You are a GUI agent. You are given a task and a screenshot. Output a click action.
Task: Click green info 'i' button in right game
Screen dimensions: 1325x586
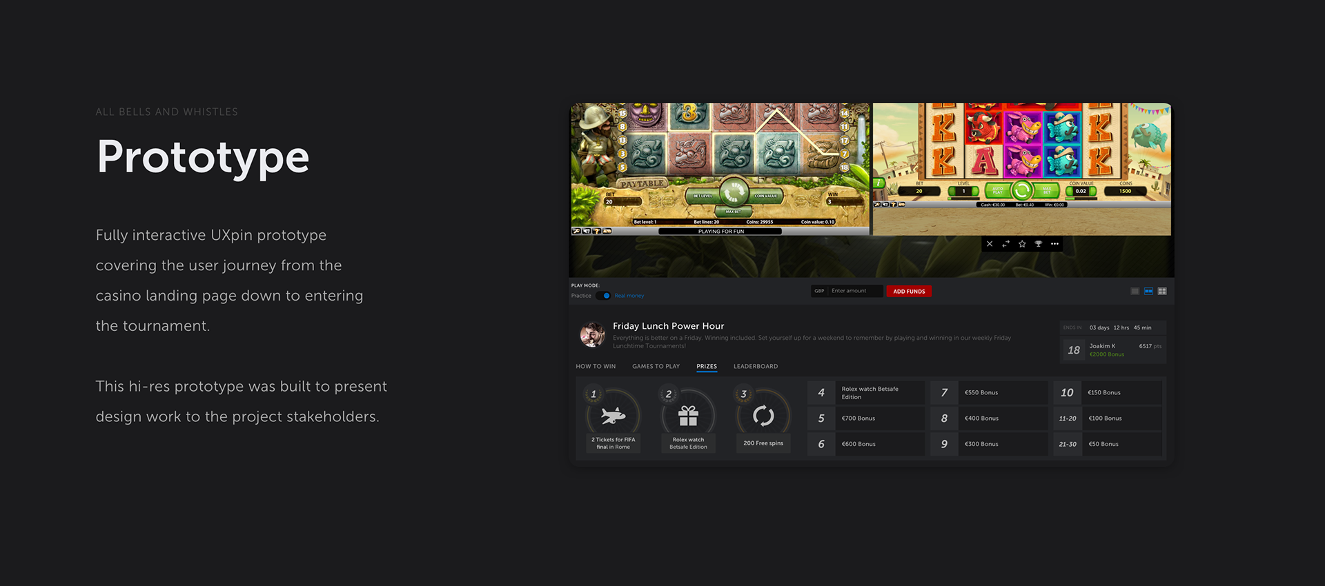(879, 183)
